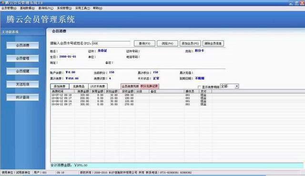Switch to the 积分兑换记录 tab
This screenshot has height=176, width=305.
click(x=149, y=86)
